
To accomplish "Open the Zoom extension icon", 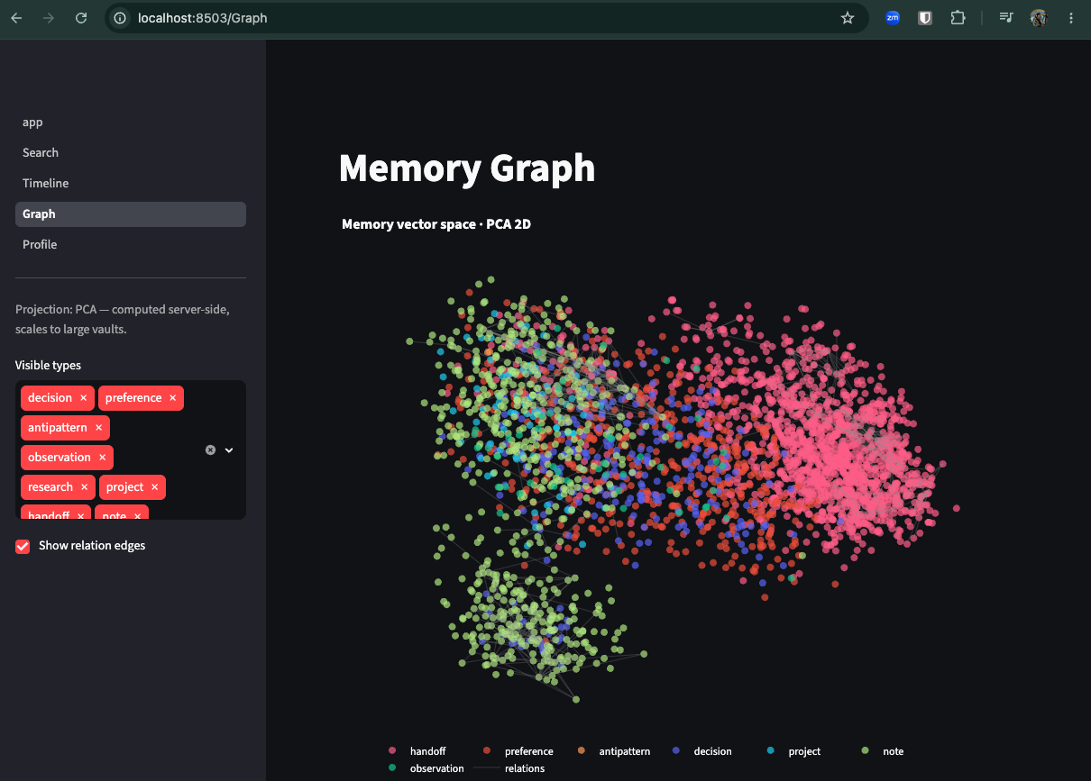I will point(893,17).
